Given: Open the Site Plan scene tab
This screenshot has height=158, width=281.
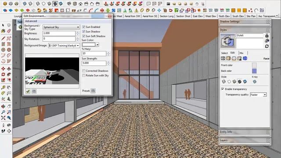Looking at the screenshot, I should (251, 16).
